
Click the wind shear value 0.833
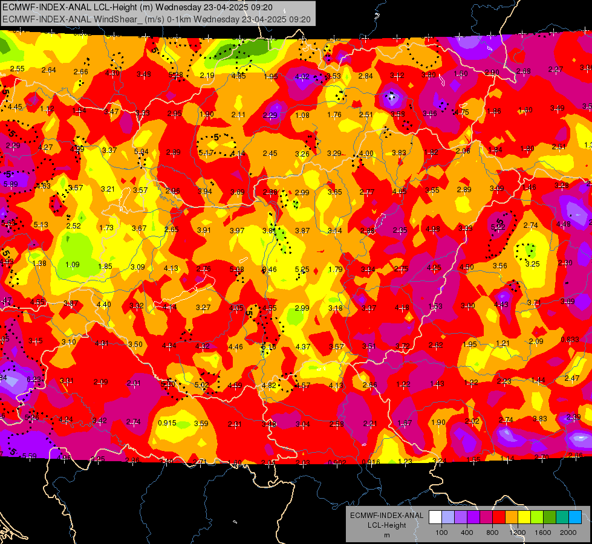point(570,339)
